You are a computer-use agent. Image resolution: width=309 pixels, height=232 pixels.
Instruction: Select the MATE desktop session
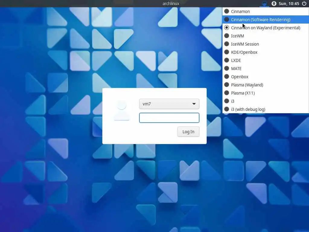pyautogui.click(x=266, y=69)
